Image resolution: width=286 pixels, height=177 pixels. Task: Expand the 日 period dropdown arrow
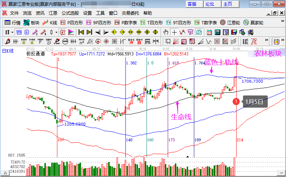13,33
